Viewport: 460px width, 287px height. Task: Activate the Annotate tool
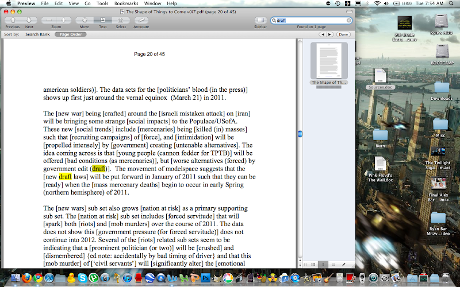141,20
